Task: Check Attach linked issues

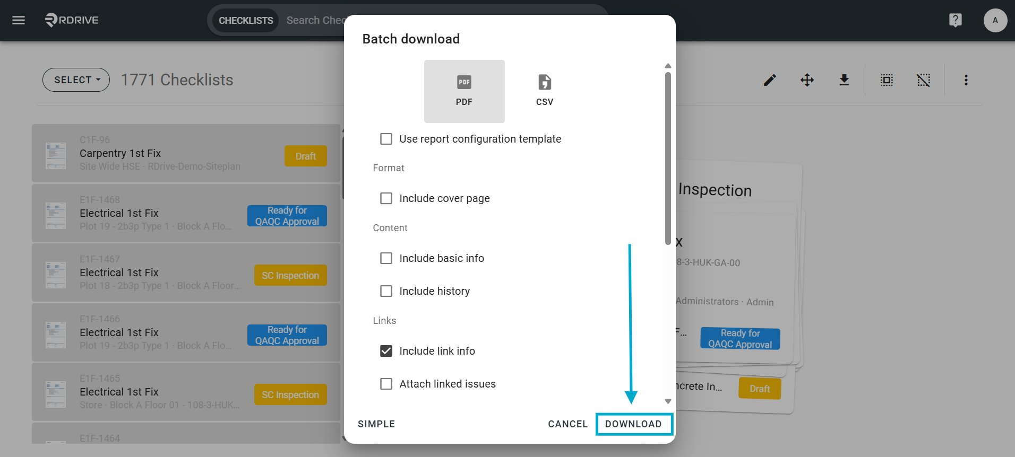Action: click(386, 384)
